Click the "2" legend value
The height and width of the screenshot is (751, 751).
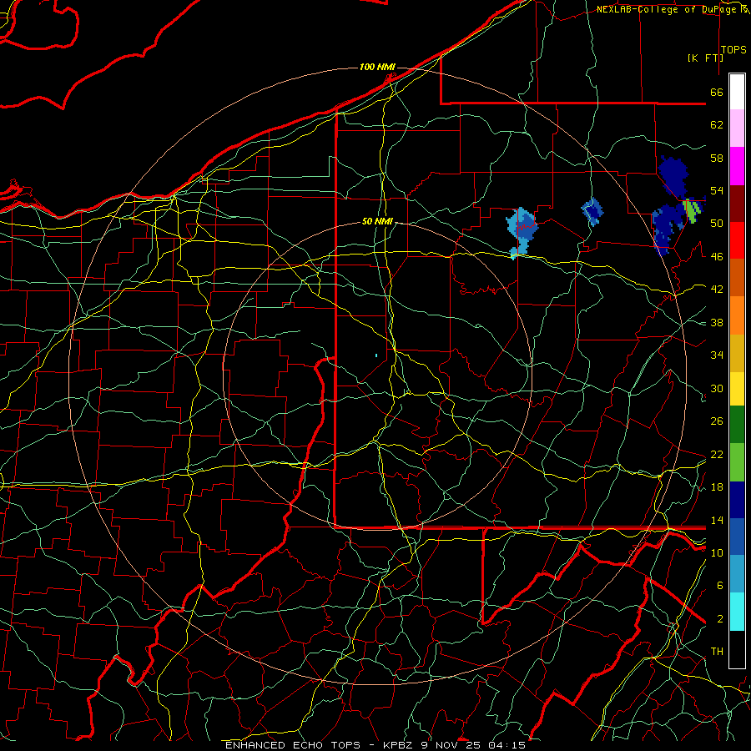[x=719, y=619]
